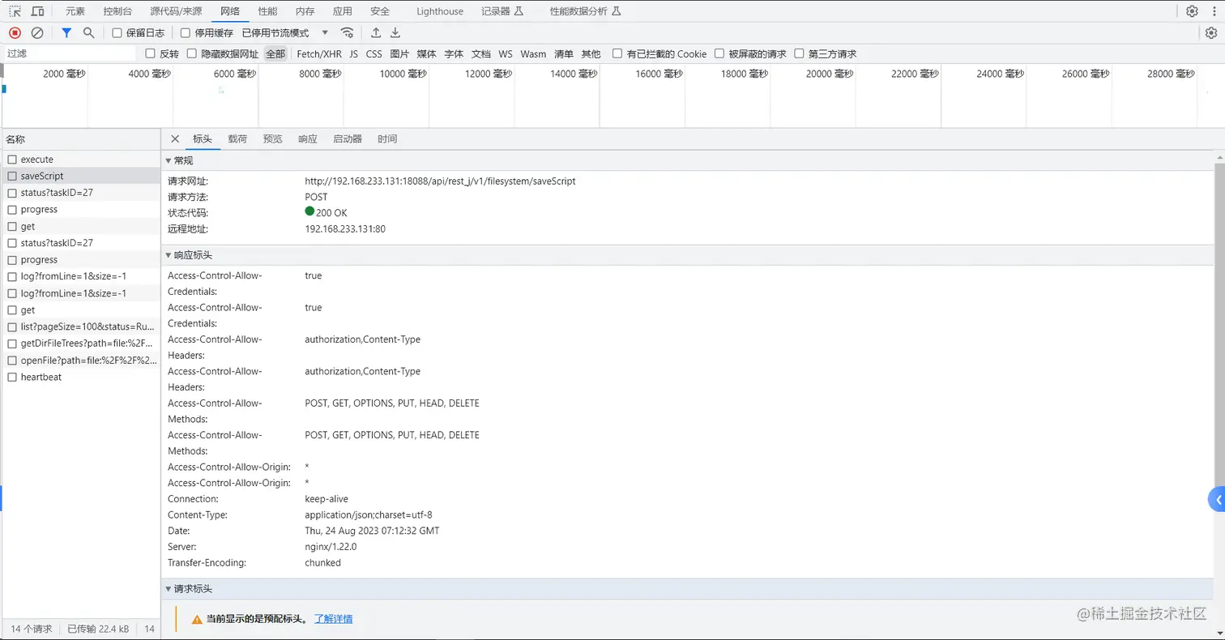
Task: Open the 启动器 initiator tab
Action: coord(348,139)
